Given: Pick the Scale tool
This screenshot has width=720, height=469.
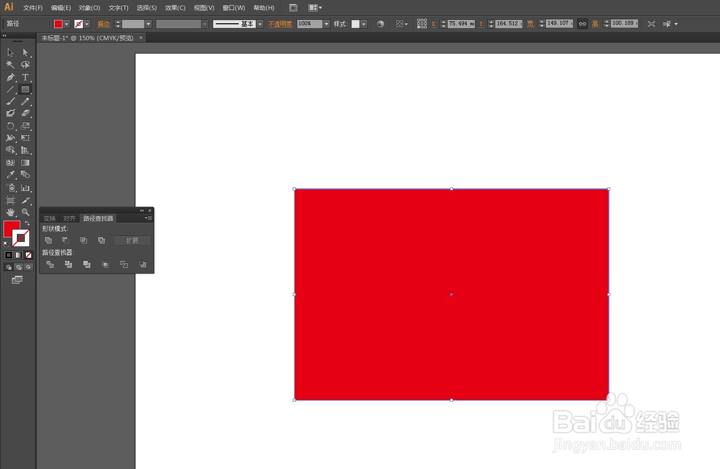Looking at the screenshot, I should click(x=25, y=126).
